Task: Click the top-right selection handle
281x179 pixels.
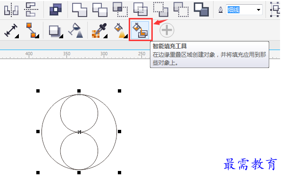Action: coord(120,91)
